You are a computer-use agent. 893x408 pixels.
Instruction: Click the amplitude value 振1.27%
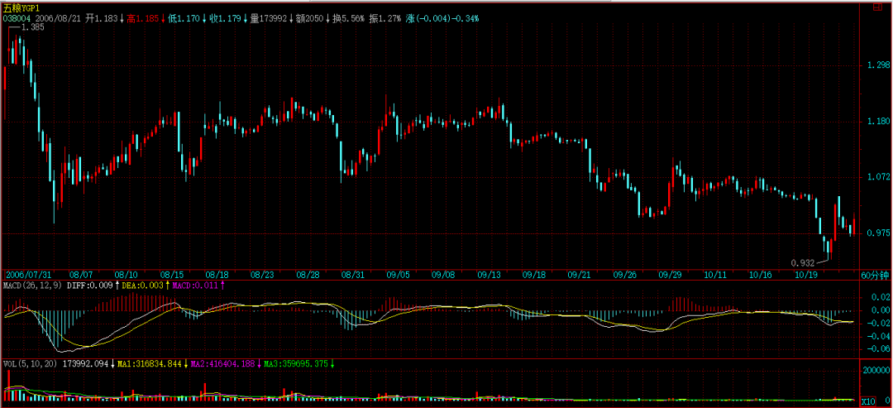coord(385,19)
